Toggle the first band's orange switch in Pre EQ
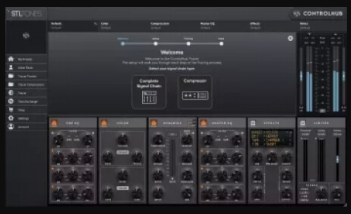This screenshot has height=214, width=351. [53, 150]
